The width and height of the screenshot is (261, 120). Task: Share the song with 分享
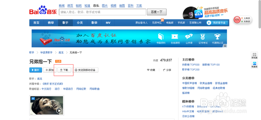click(167, 70)
